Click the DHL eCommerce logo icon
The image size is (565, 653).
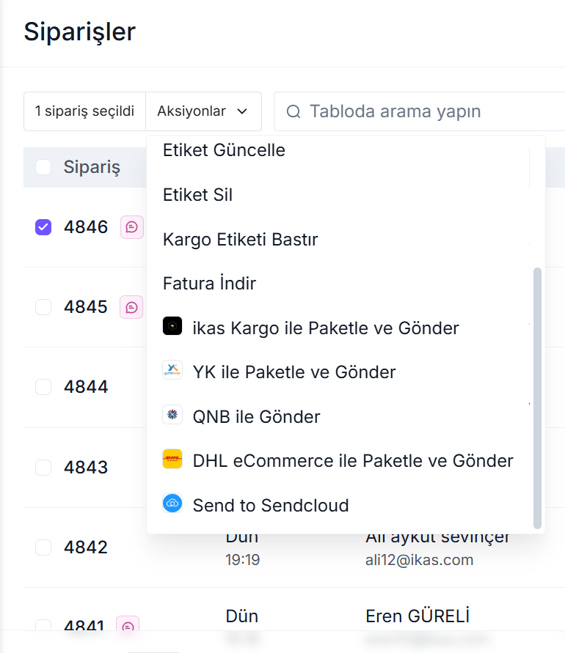click(172, 460)
